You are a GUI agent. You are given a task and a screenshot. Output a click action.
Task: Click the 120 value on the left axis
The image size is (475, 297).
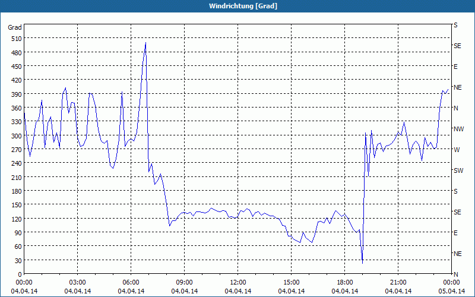click(17, 219)
